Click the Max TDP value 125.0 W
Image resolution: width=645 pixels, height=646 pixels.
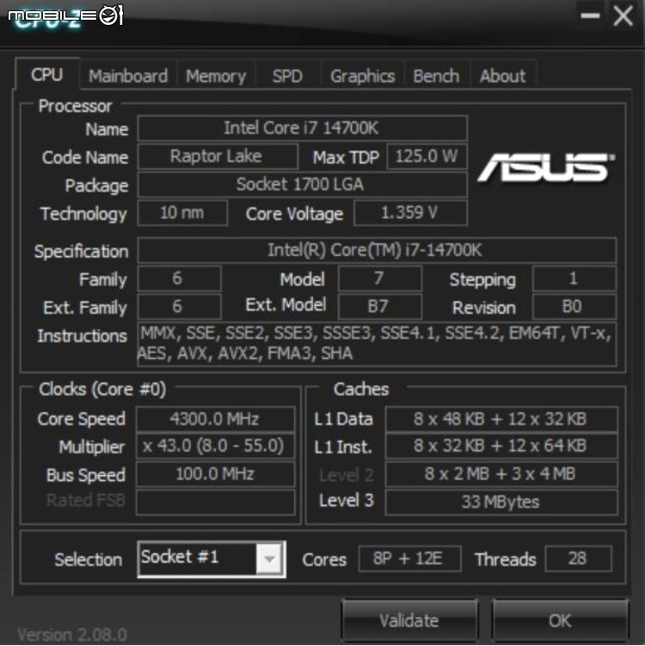427,156
